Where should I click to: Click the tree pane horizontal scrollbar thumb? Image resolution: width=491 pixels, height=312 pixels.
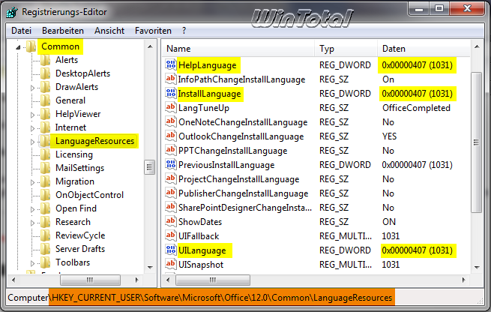pos(90,280)
